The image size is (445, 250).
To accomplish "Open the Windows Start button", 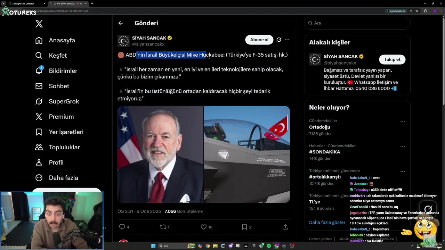I will pyautogui.click(x=153, y=246).
